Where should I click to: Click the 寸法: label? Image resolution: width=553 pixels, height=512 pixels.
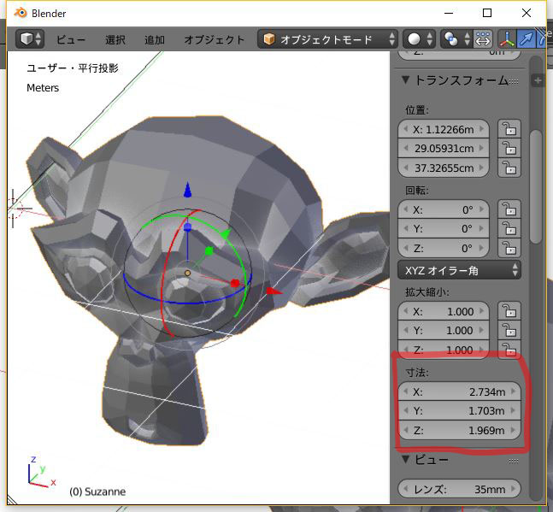click(417, 373)
